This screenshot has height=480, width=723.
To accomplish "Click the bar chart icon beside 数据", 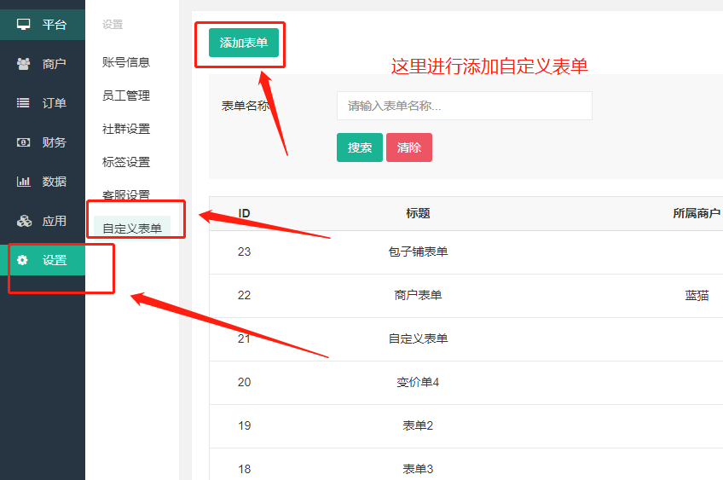I will point(23,182).
